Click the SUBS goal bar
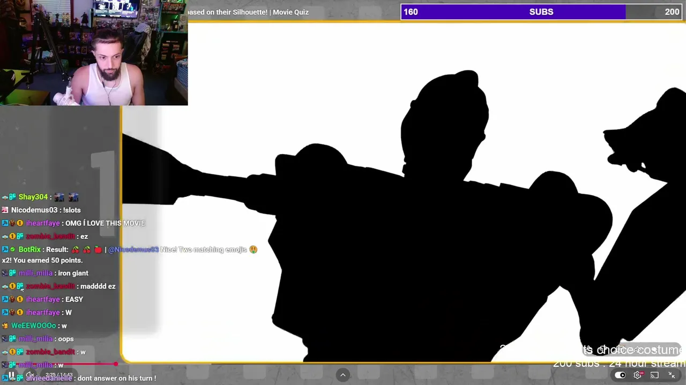Image resolution: width=686 pixels, height=385 pixels. point(541,12)
